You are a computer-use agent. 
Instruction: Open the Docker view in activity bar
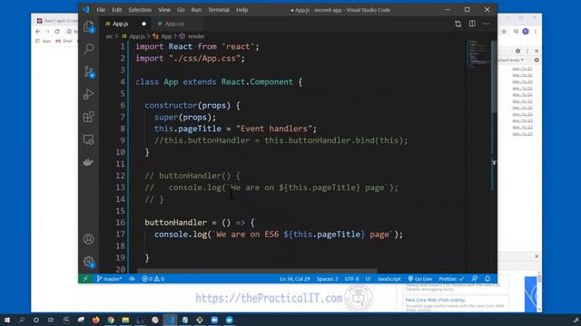[x=89, y=162]
